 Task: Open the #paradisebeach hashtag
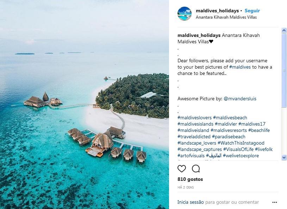(x=229, y=137)
